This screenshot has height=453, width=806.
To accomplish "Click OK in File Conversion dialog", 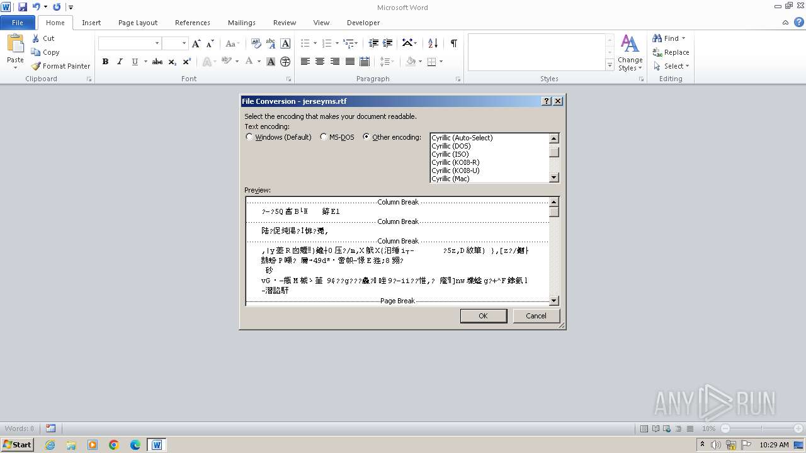I will tap(483, 316).
